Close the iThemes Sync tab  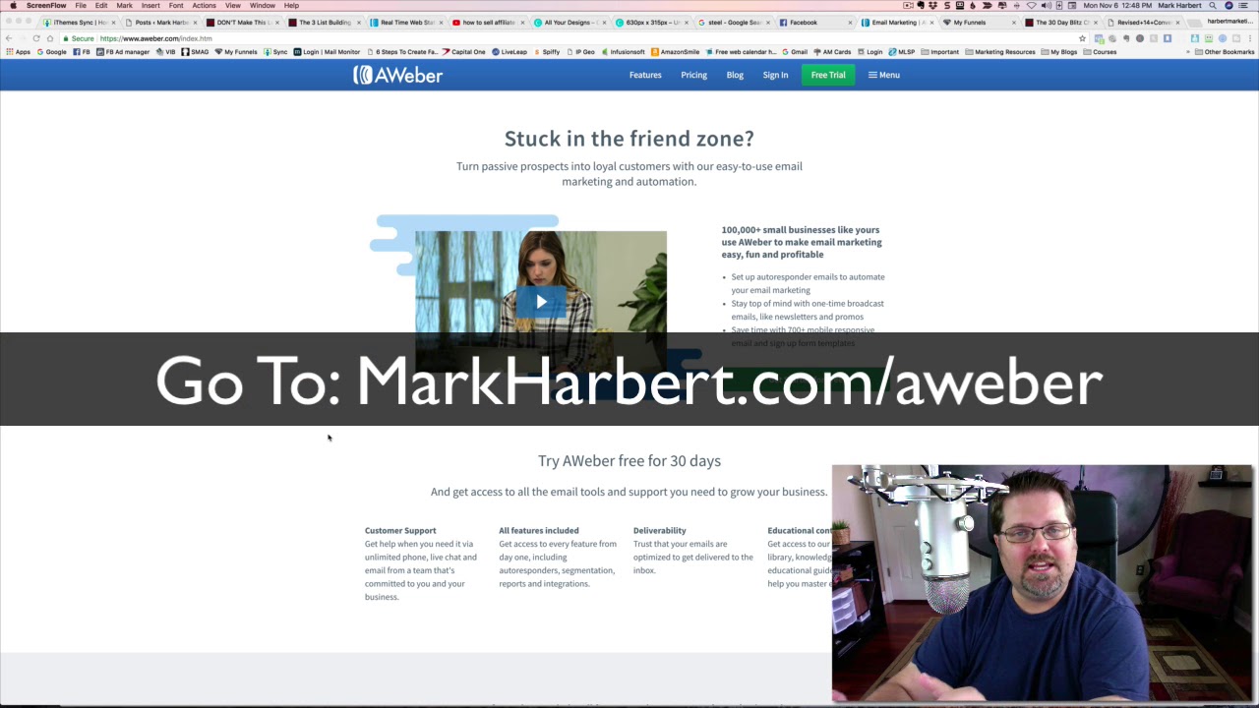click(113, 23)
